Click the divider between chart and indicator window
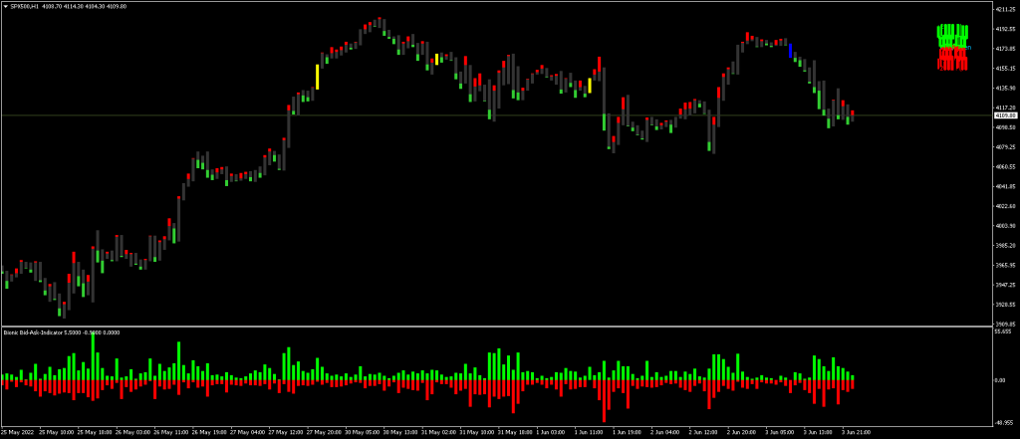 click(x=498, y=327)
